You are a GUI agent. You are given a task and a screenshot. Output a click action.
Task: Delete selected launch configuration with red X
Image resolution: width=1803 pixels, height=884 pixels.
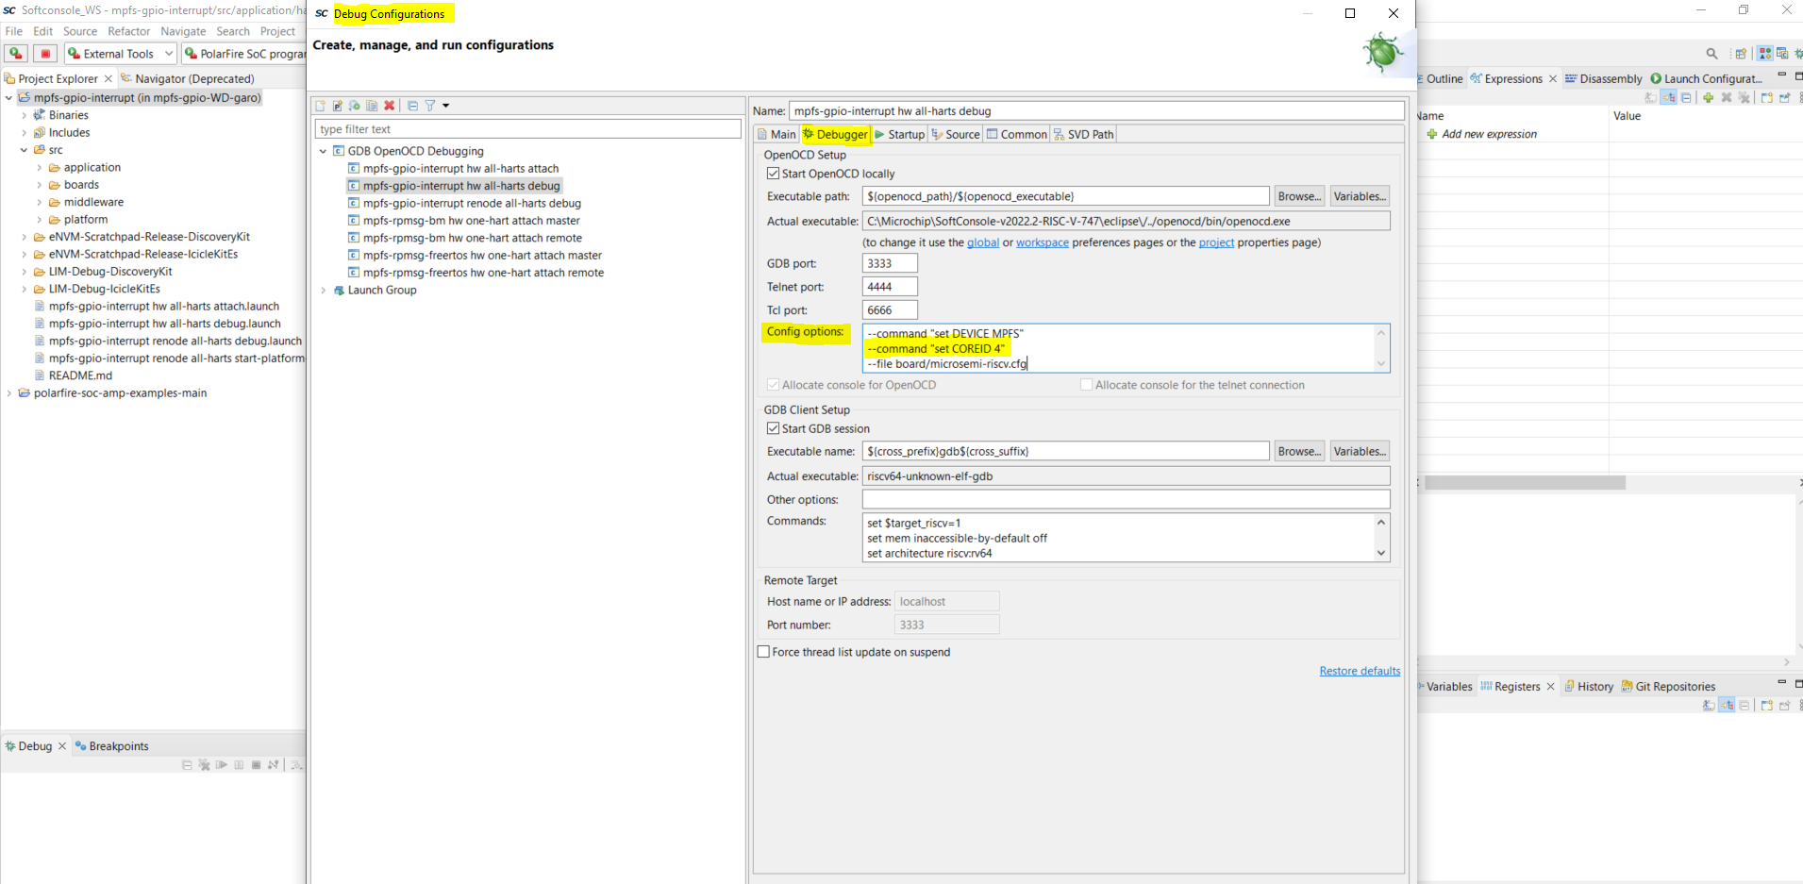click(389, 106)
